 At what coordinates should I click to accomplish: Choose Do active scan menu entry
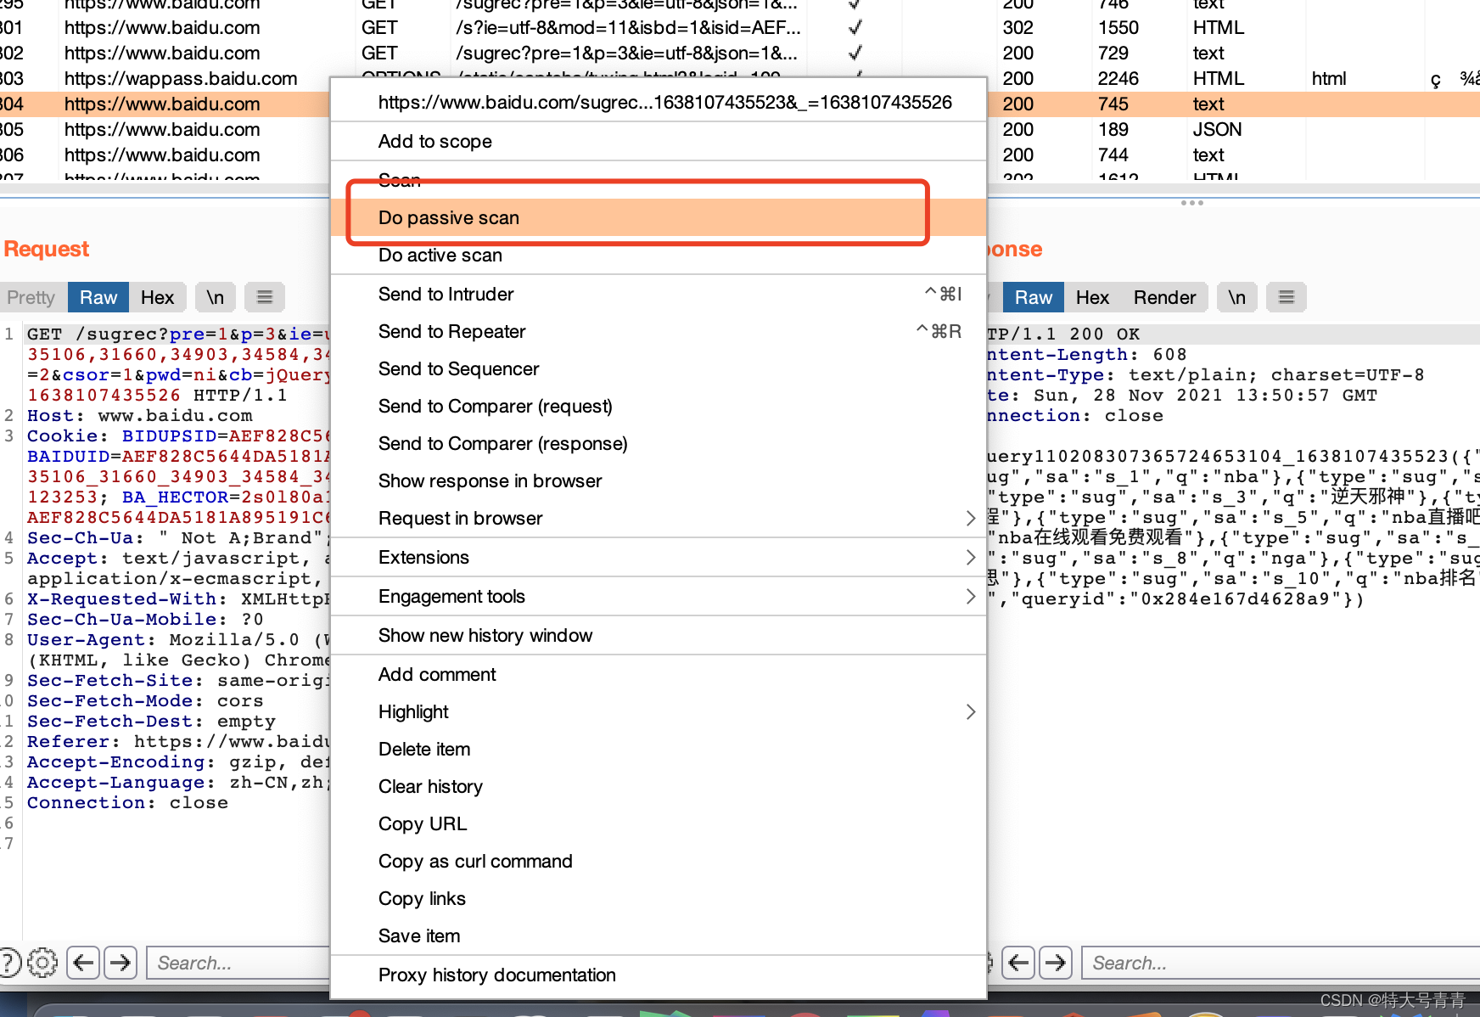point(659,255)
